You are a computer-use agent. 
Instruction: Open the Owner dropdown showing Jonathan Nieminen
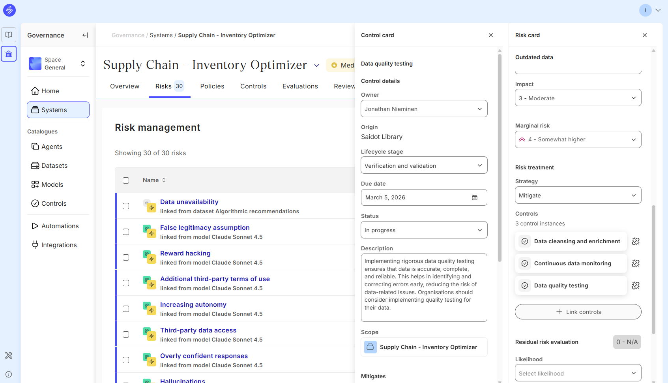pyautogui.click(x=424, y=109)
